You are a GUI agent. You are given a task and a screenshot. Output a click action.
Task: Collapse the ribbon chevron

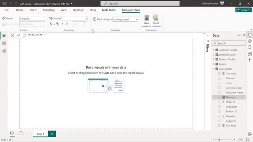click(251, 30)
